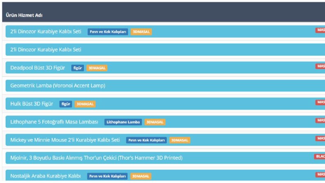The width and height of the screenshot is (325, 183).
Task: Click red BLAC badge on Mjolnir row
Action: [320, 156]
